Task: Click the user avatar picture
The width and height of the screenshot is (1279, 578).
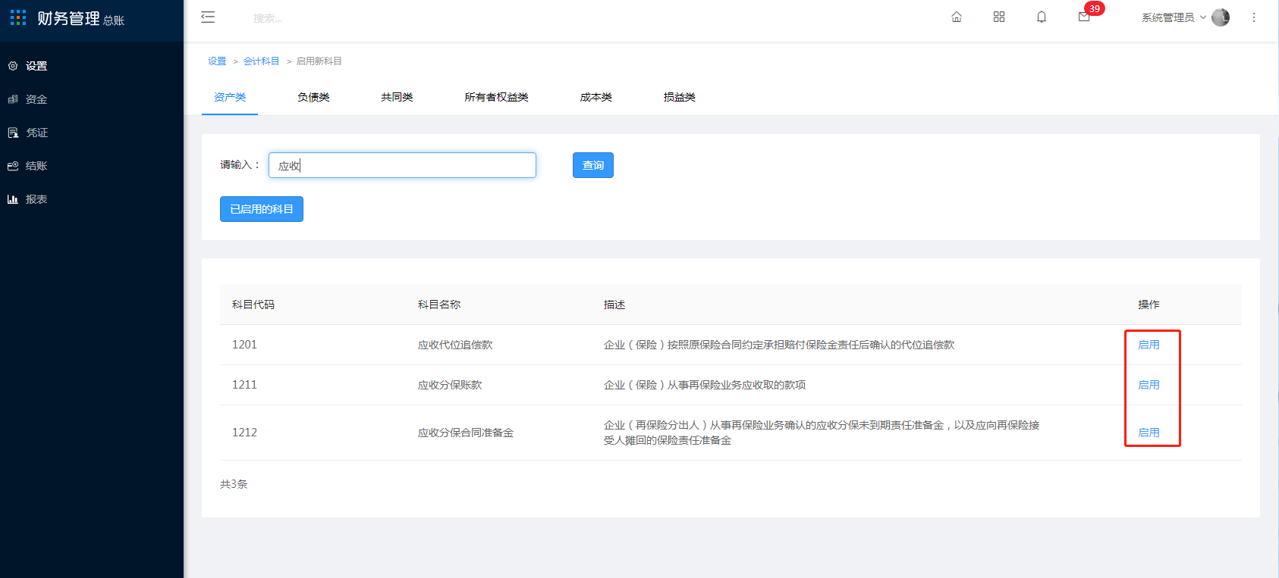Action: pos(1221,17)
